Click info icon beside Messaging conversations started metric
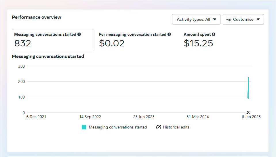 coord(79,34)
